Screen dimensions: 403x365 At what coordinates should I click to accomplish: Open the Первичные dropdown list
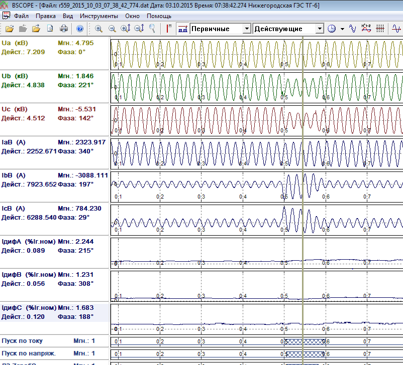[x=246, y=29]
